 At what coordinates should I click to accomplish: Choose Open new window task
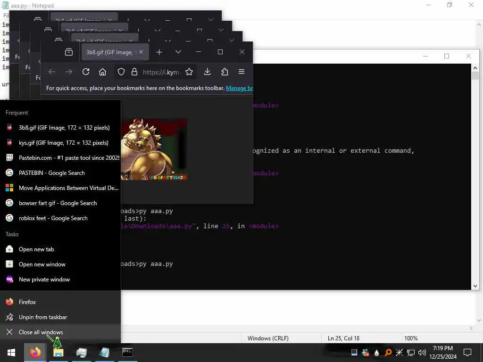60,264
